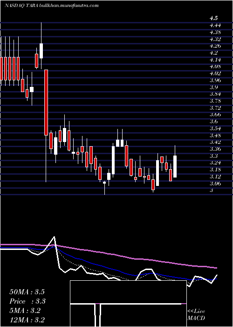233x327 pixels.
Task: Click the white peak spike of the 5MA line
Action: [55, 237]
